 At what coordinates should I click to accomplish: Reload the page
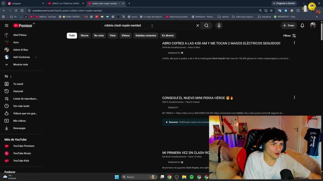16,11
